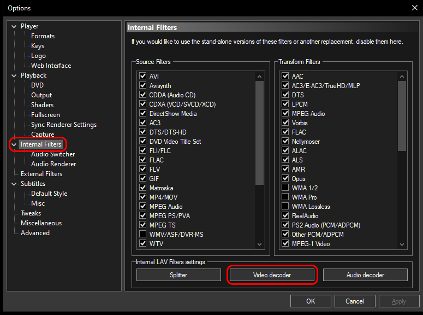Open the Keys options page
This screenshot has width=423, height=315.
coord(38,46)
